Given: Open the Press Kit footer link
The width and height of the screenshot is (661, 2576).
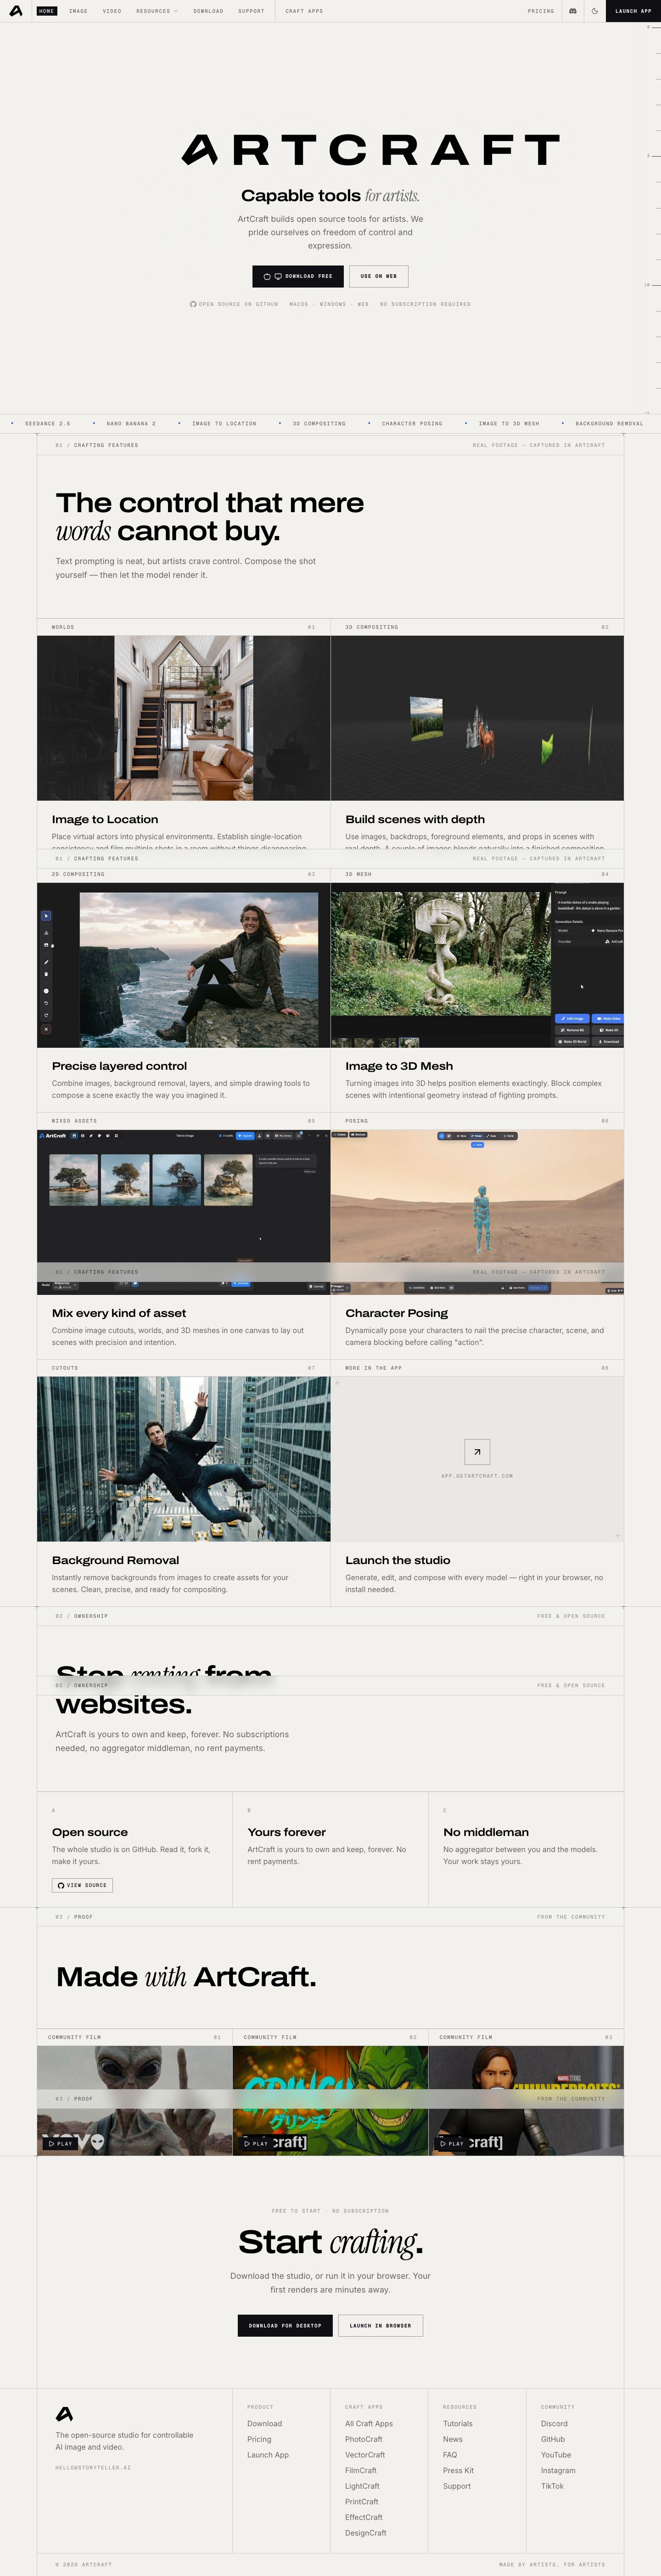Looking at the screenshot, I should 458,2470.
